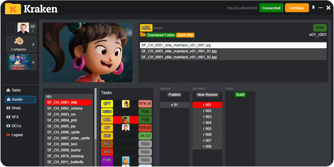The image size is (334, 167).
Task: Open the mail inbox icon
Action: (x=33, y=26)
